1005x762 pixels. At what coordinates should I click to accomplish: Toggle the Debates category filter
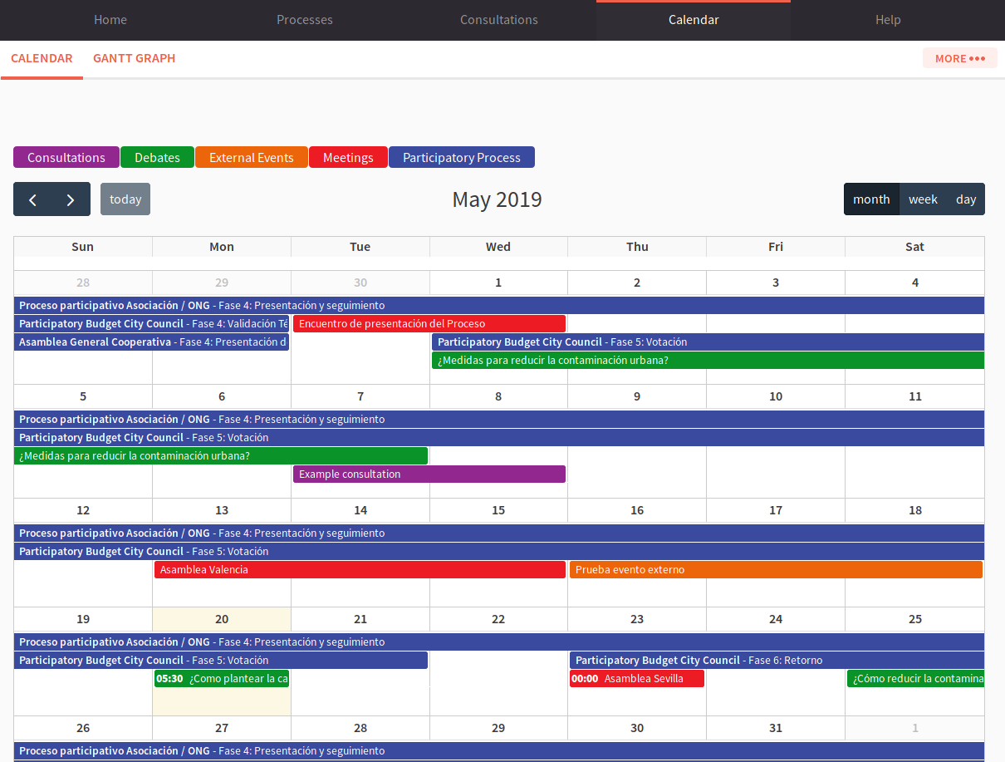tap(157, 157)
